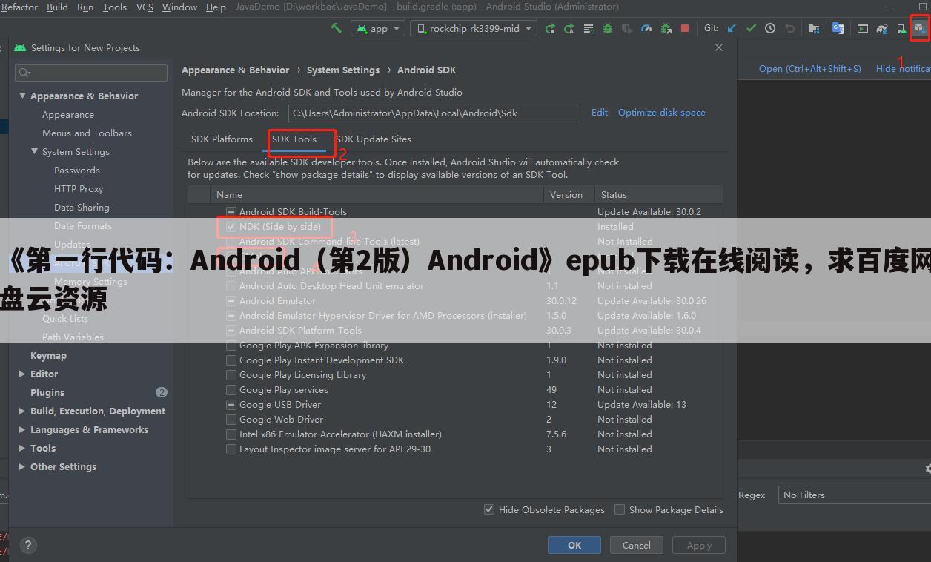Click the Sync Project with Gradle Files icon
Image resolution: width=931 pixels, height=562 pixels.
[882, 29]
